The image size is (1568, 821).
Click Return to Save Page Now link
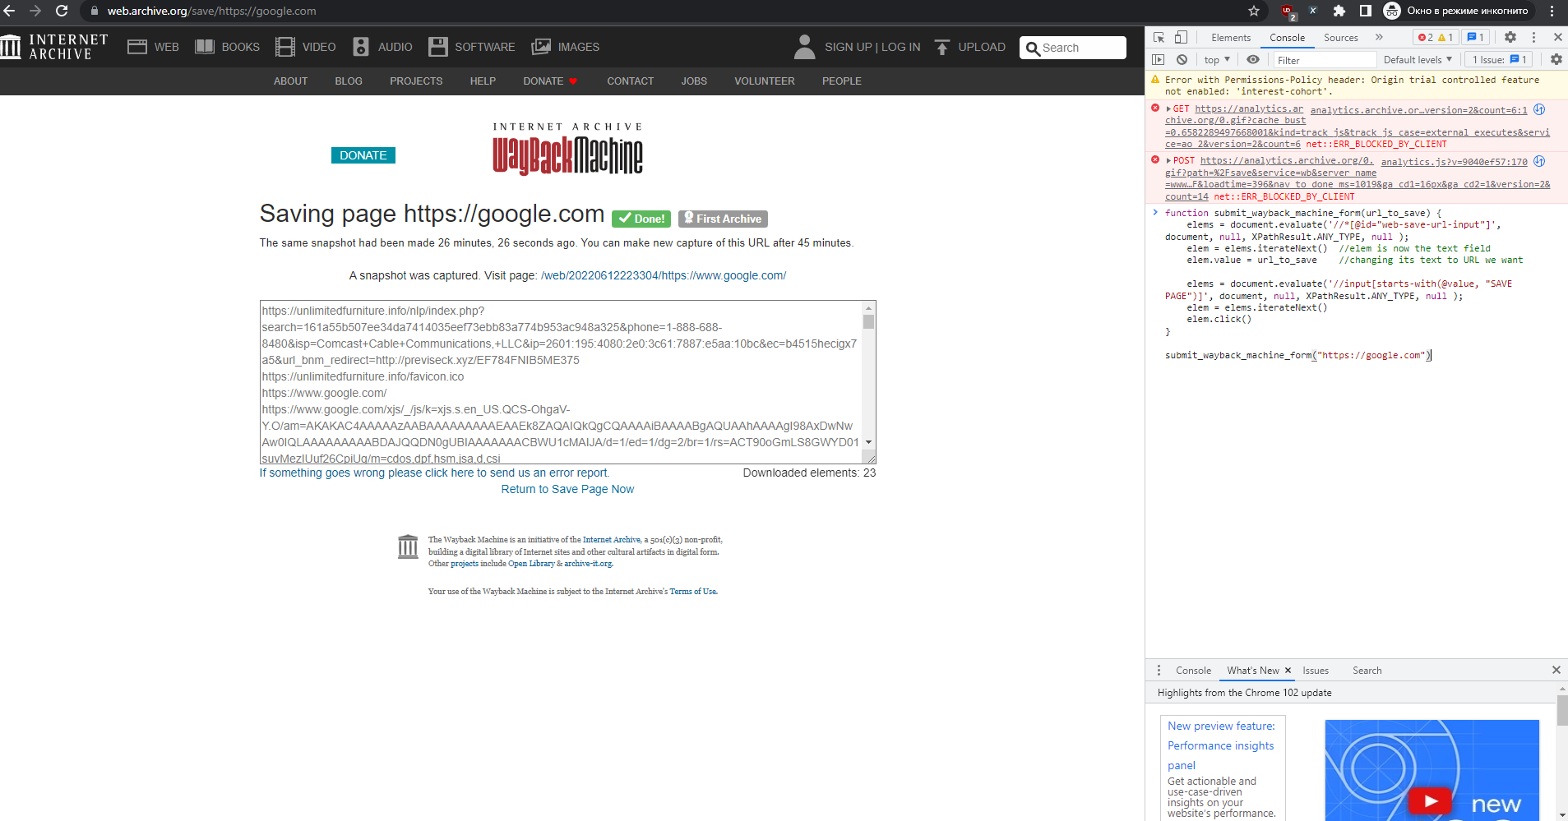567,489
